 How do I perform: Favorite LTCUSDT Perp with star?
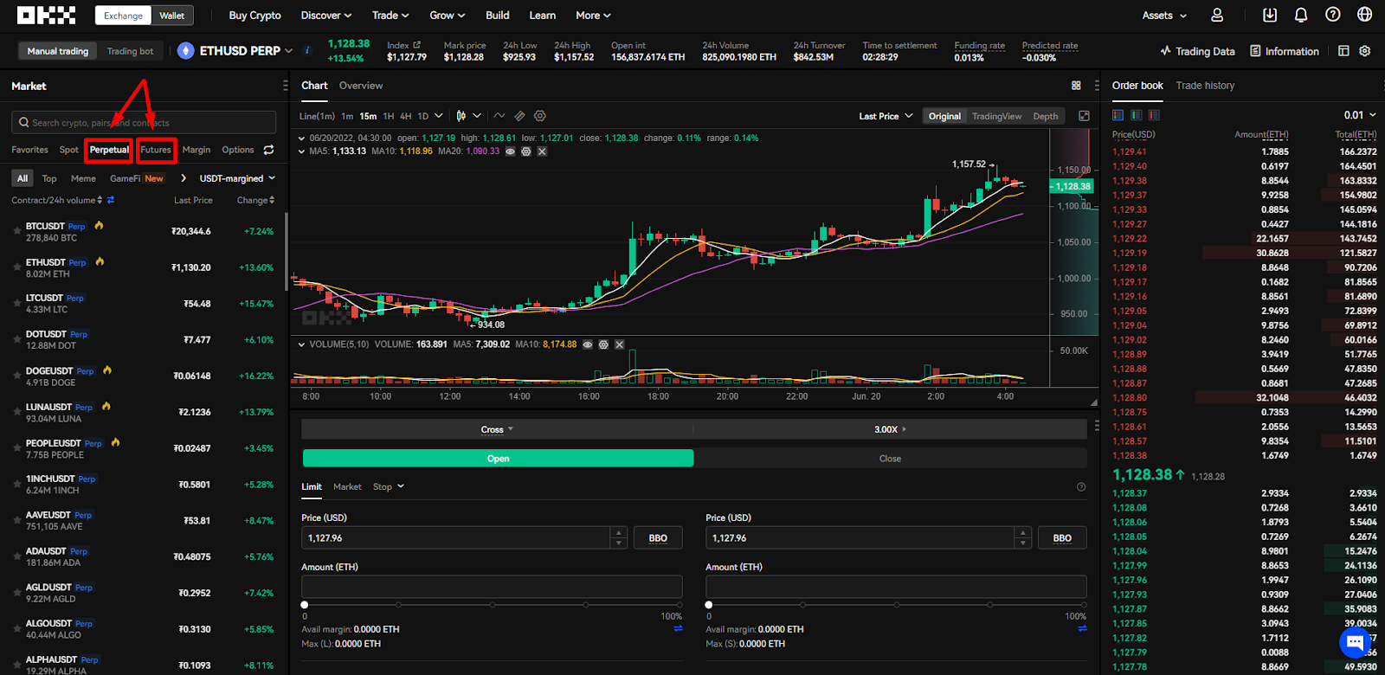click(16, 304)
